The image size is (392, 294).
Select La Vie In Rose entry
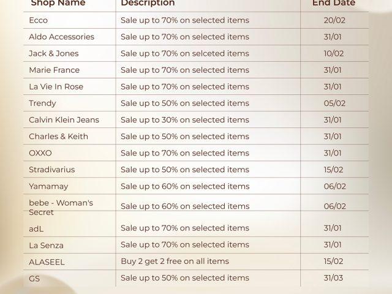(56, 86)
